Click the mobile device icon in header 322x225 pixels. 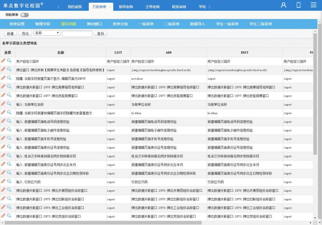pos(298,5)
